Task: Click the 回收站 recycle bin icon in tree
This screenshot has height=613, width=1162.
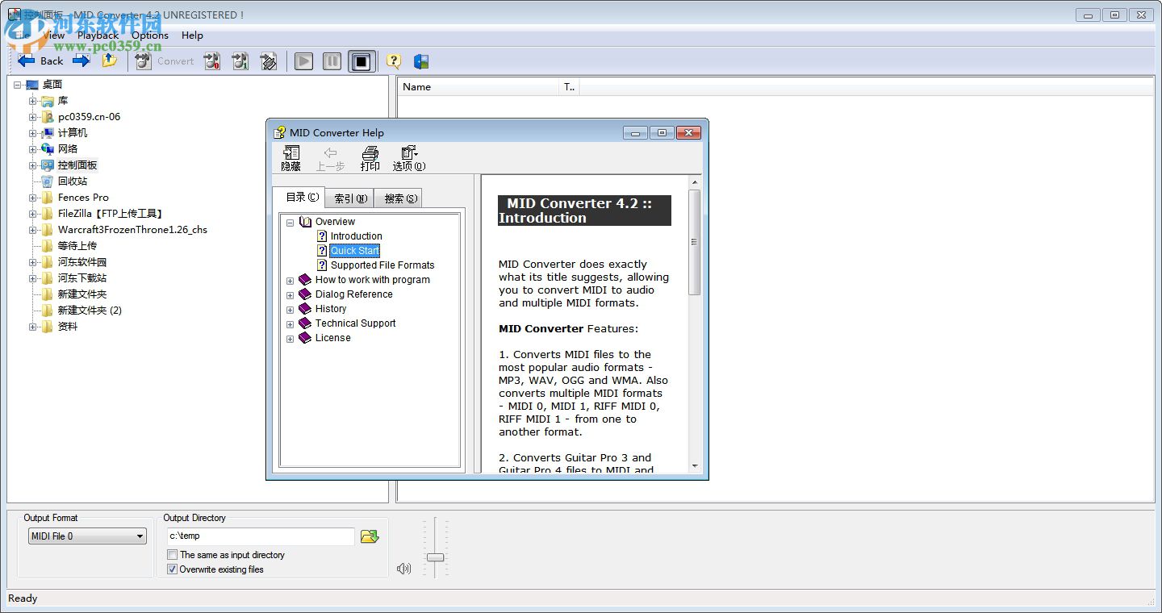Action: pos(48,181)
